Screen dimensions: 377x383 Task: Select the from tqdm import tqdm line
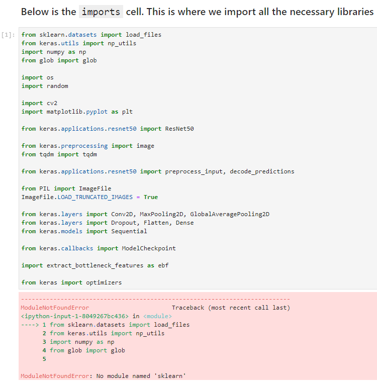(x=59, y=154)
